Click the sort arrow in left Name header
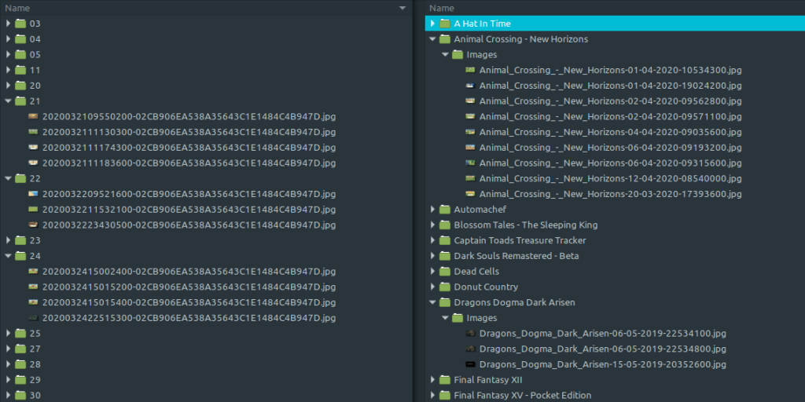Viewport: 805px width, 402px height. pos(402,8)
